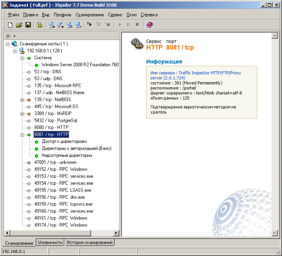282x256 pixels.
Task: Select Доступ к директориям item
Action: coord(64,141)
